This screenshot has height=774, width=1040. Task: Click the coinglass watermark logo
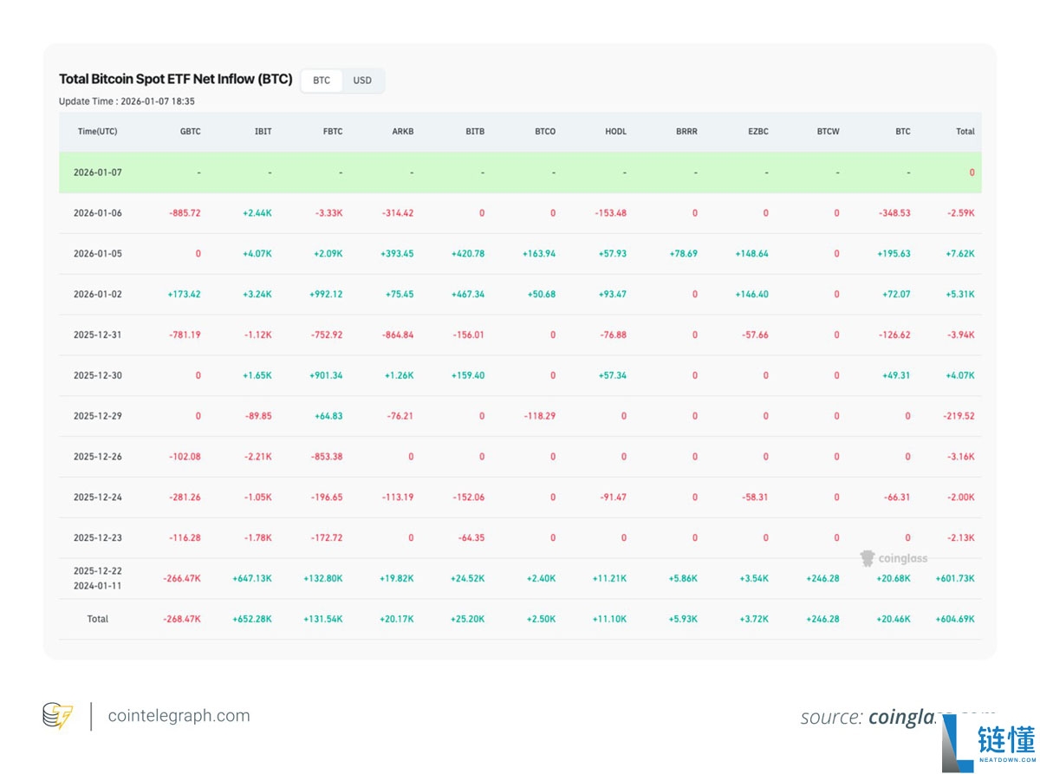893,558
